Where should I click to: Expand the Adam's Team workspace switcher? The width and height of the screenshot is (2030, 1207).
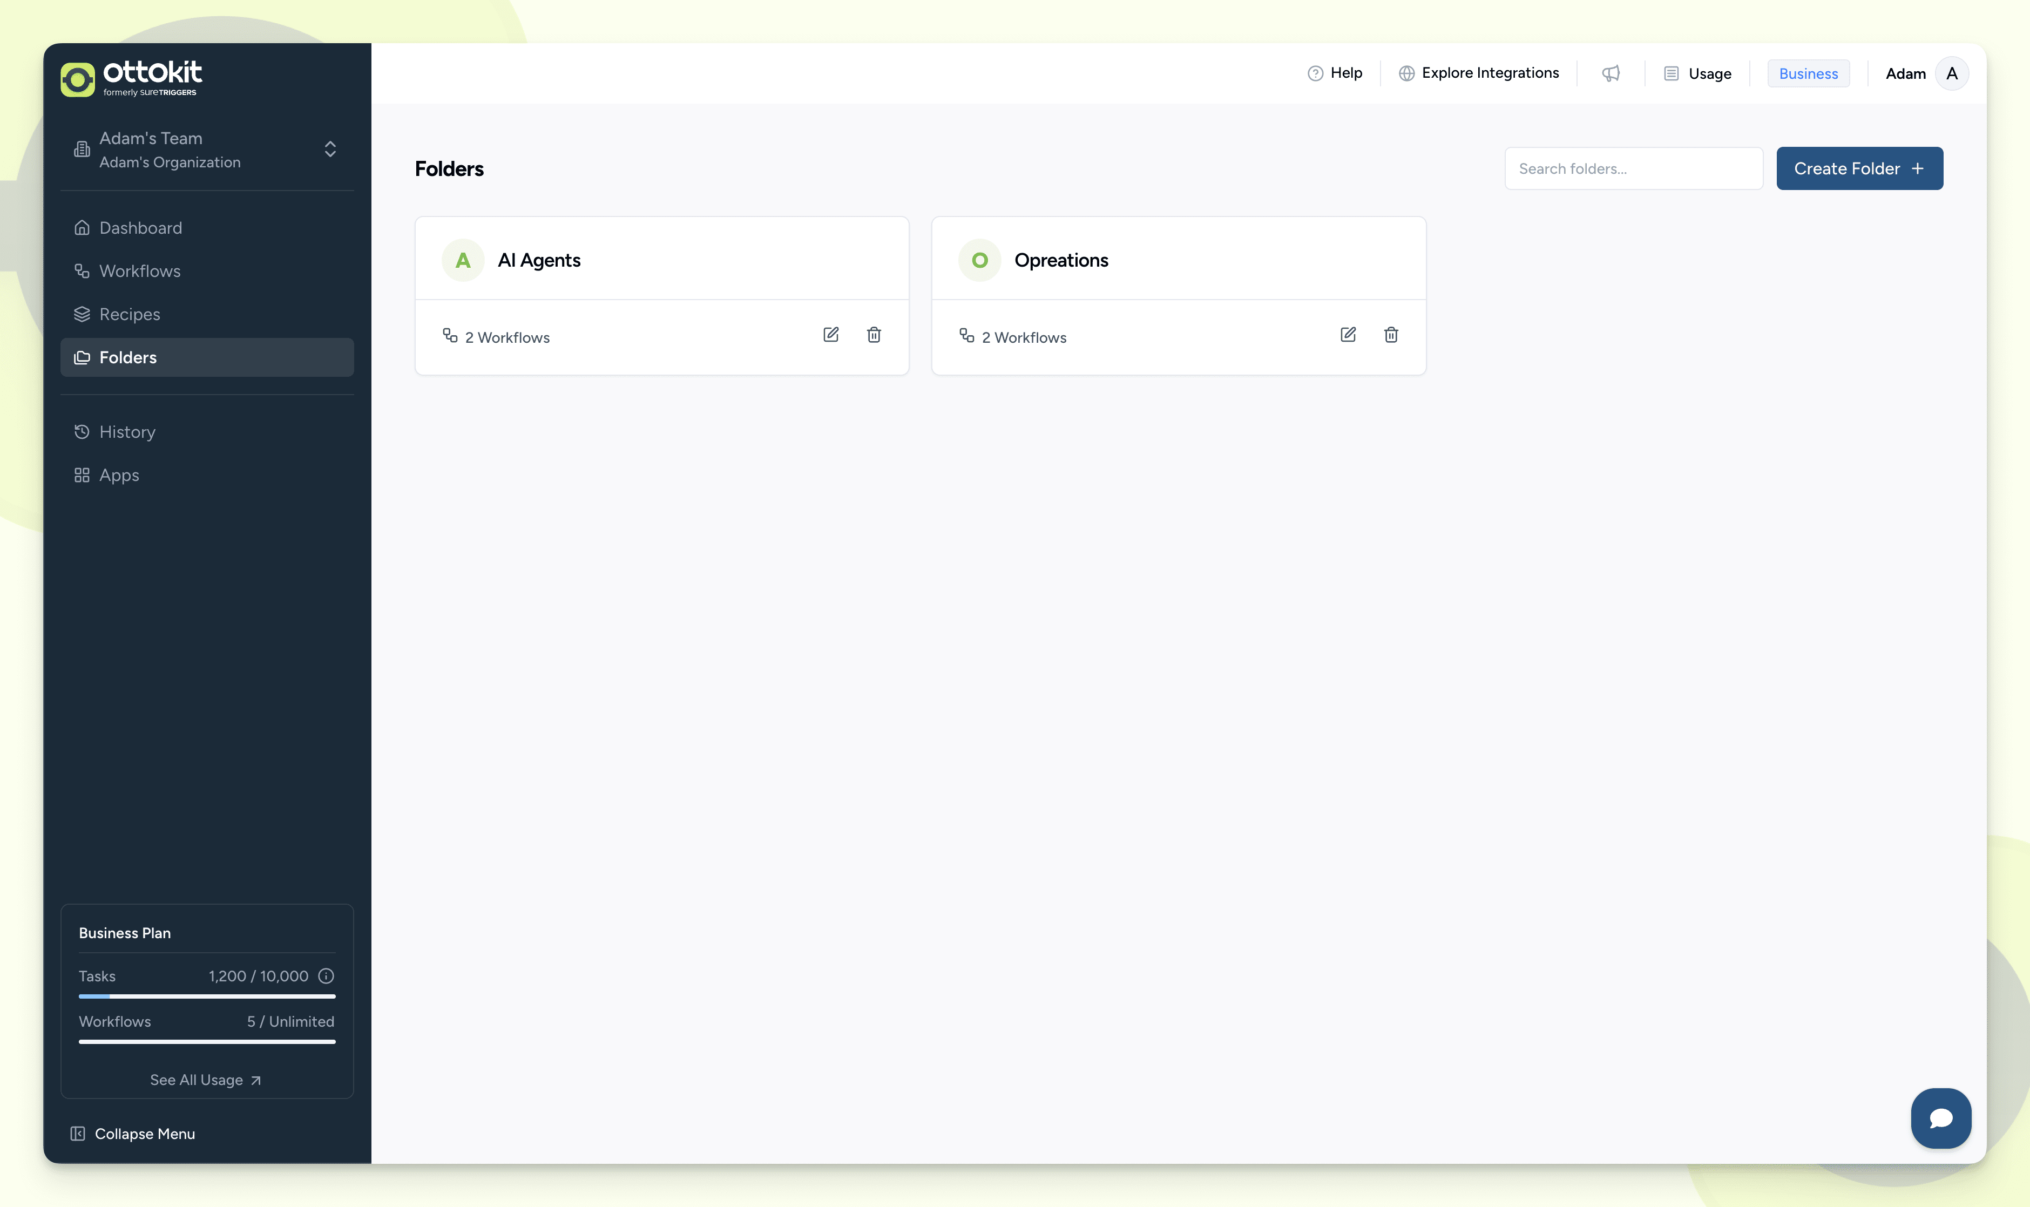click(x=329, y=150)
